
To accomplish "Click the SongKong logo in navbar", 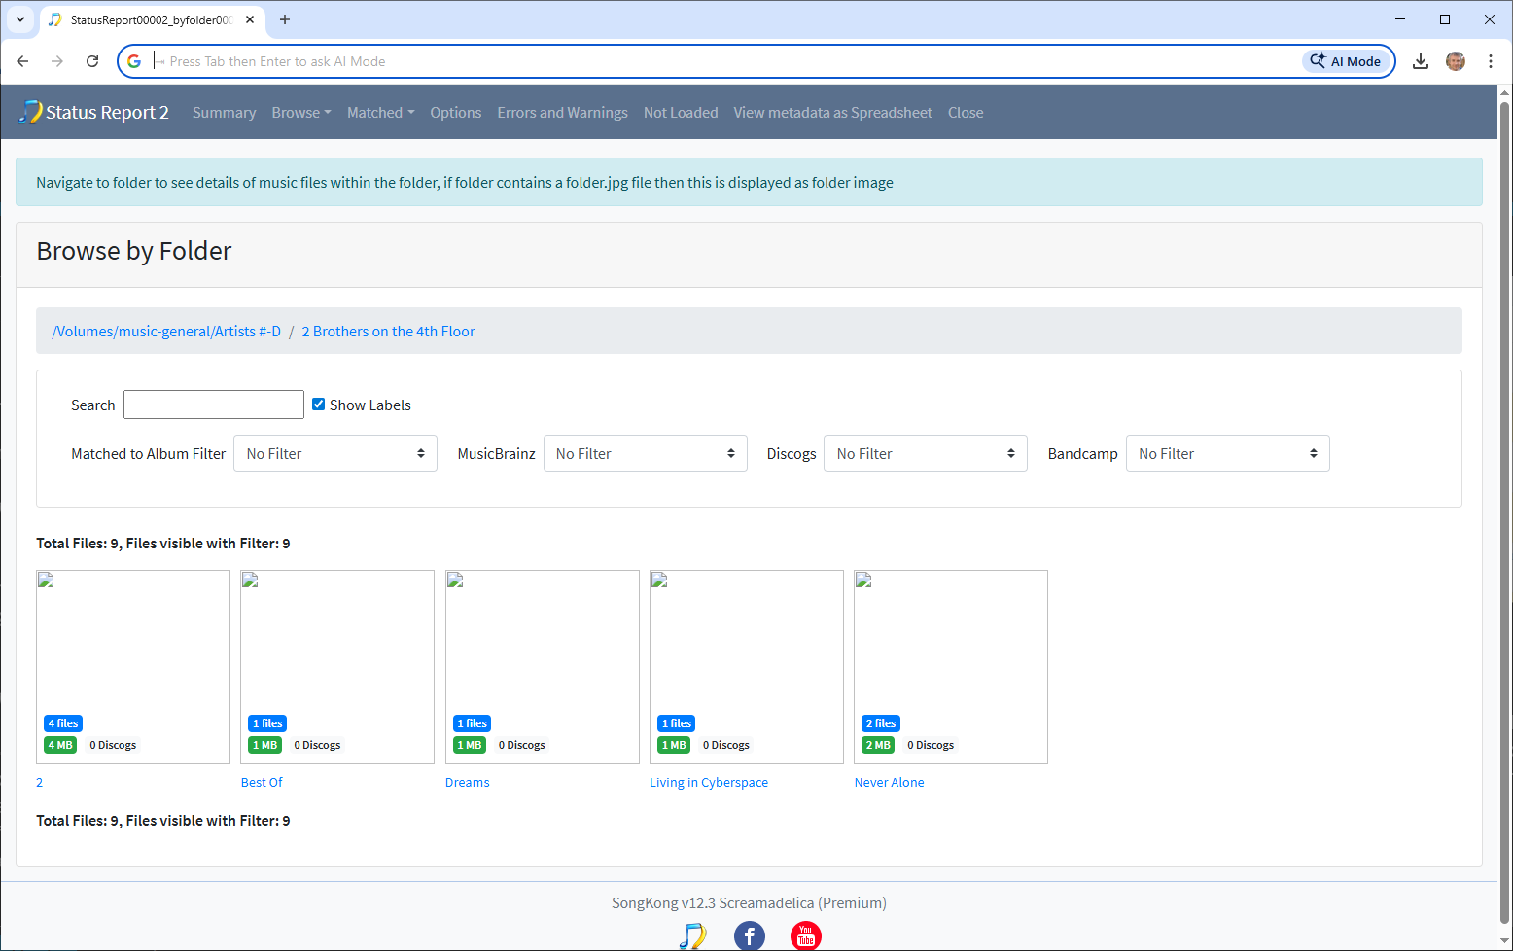I will click(x=31, y=112).
